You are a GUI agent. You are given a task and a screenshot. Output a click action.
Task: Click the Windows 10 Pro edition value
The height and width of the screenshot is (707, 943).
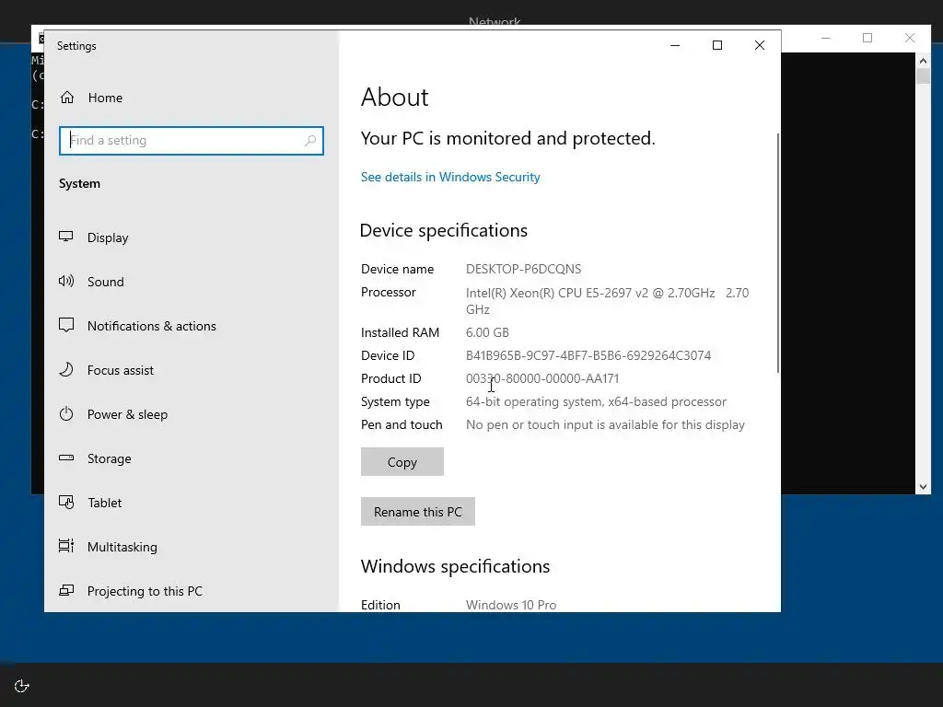[510, 605]
